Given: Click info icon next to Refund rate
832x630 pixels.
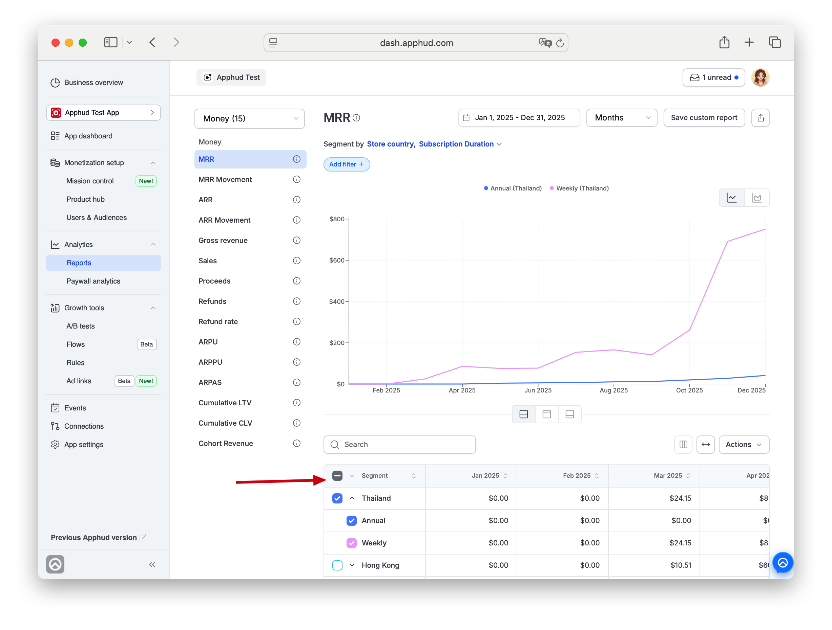Looking at the screenshot, I should pos(297,321).
